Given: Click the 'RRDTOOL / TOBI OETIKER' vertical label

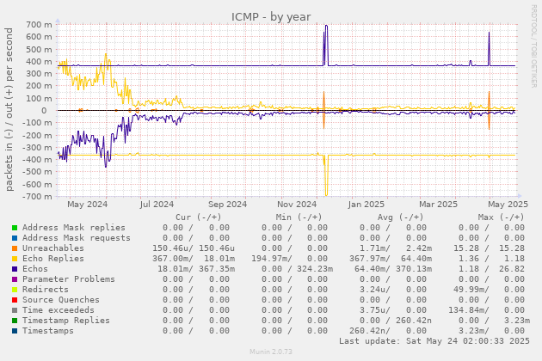Looking at the screenshot, I should pos(534,46).
